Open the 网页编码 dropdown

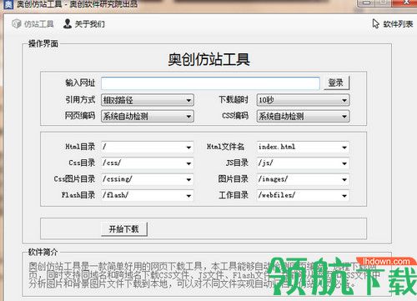tap(148, 116)
